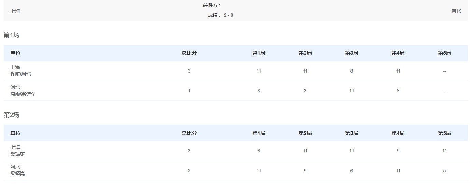Click the 河北 team name in top banner
This screenshot has width=473, height=187.
(x=456, y=11)
